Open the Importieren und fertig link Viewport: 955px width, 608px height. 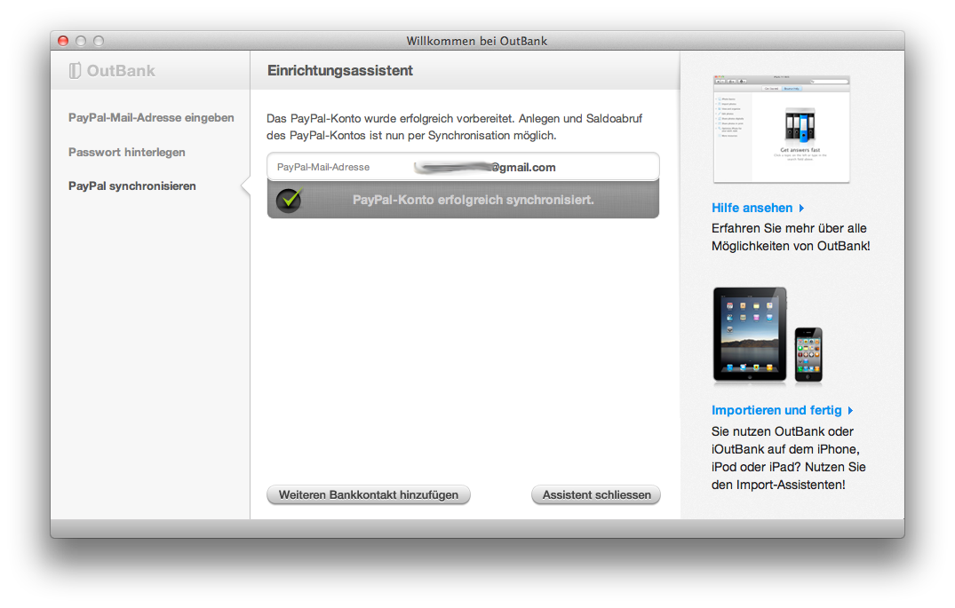(x=776, y=411)
